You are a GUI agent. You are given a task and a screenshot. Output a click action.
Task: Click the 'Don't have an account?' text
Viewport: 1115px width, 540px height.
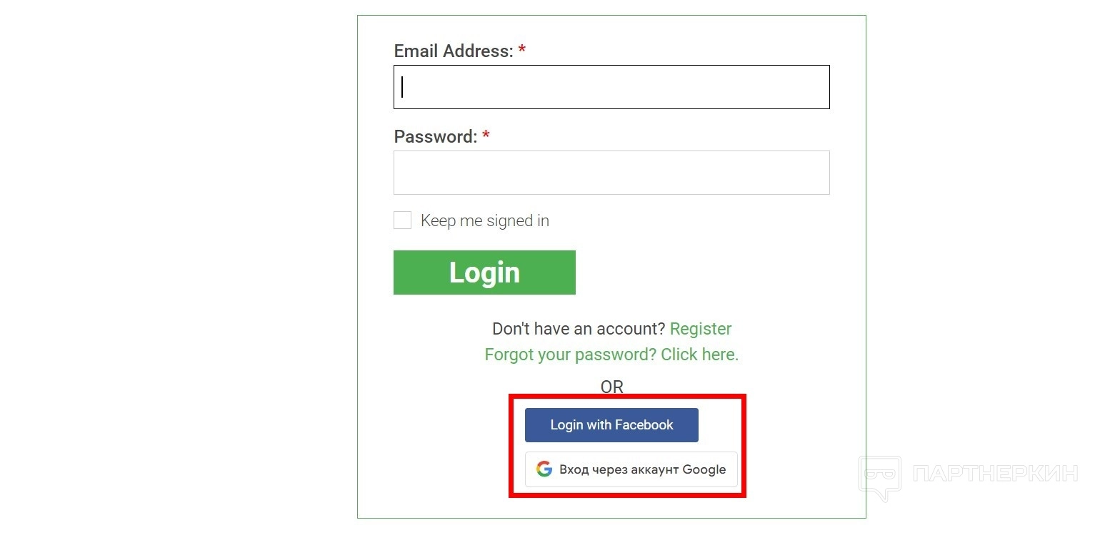coord(579,329)
